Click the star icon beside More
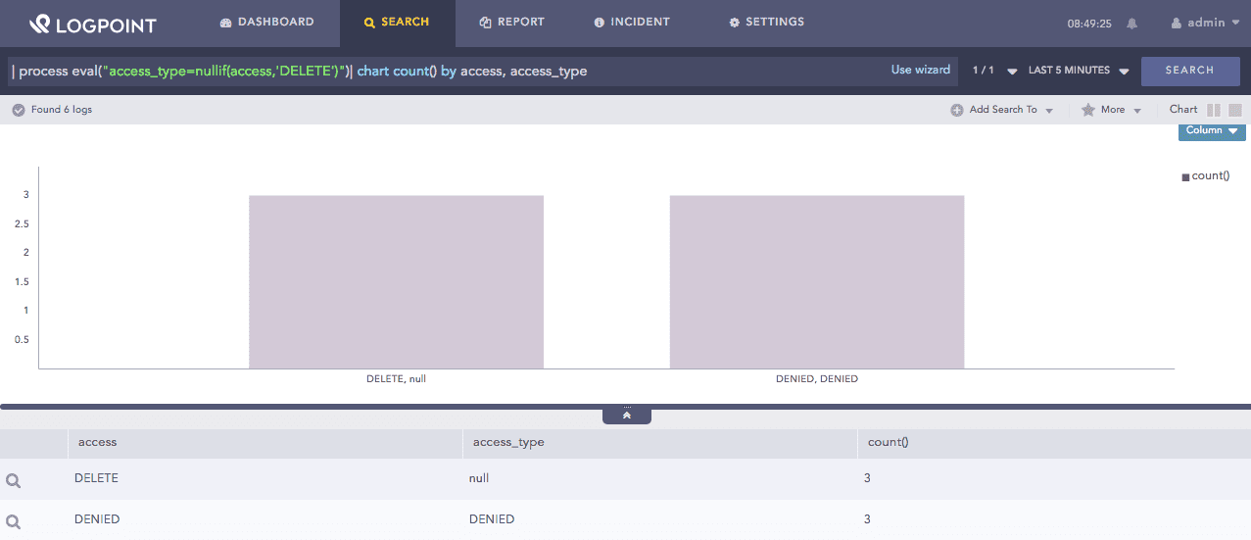Image resolution: width=1251 pixels, height=540 pixels. point(1087,110)
